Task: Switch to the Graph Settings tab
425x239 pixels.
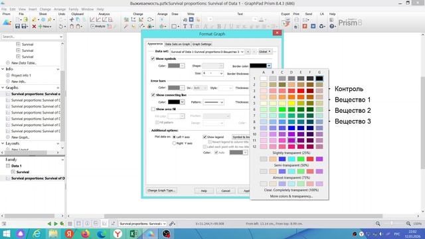Action: pyautogui.click(x=202, y=44)
